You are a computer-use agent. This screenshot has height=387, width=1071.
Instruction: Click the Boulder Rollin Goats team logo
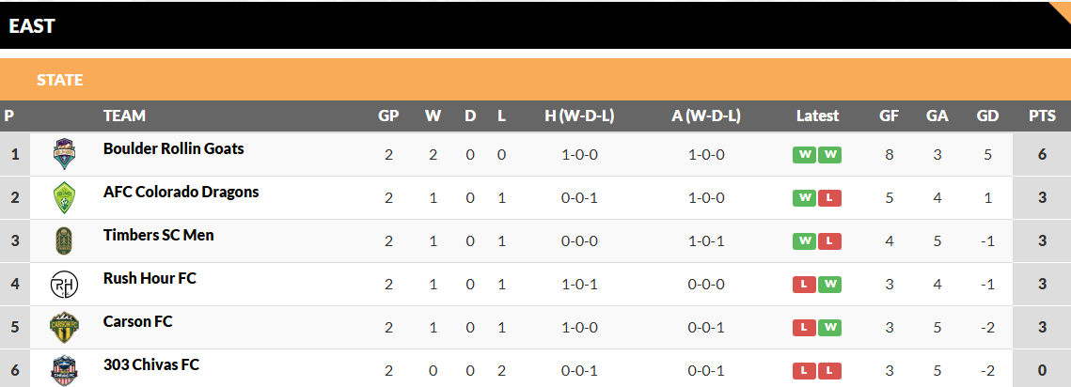(64, 154)
